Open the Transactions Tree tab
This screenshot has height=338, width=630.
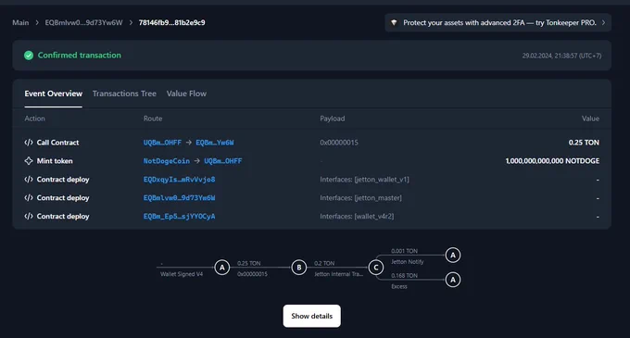(x=124, y=94)
